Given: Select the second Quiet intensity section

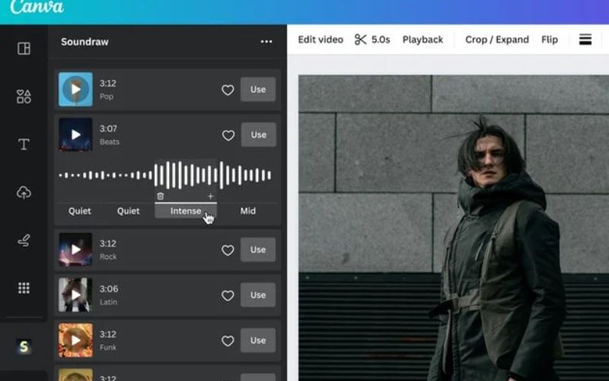Looking at the screenshot, I should pos(128,211).
